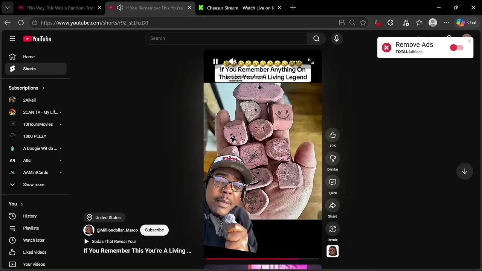Click the red shield adblock extension icon
The image size is (482, 271).
coord(377,23)
